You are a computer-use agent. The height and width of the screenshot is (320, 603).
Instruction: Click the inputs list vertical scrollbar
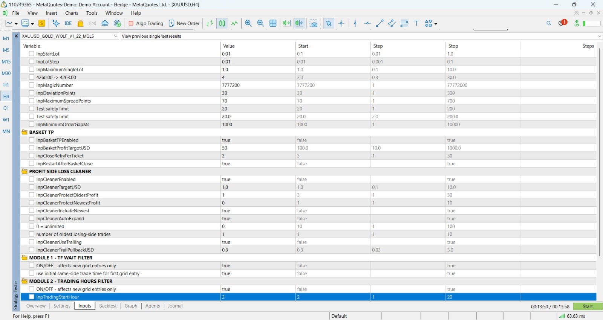pos(600,151)
